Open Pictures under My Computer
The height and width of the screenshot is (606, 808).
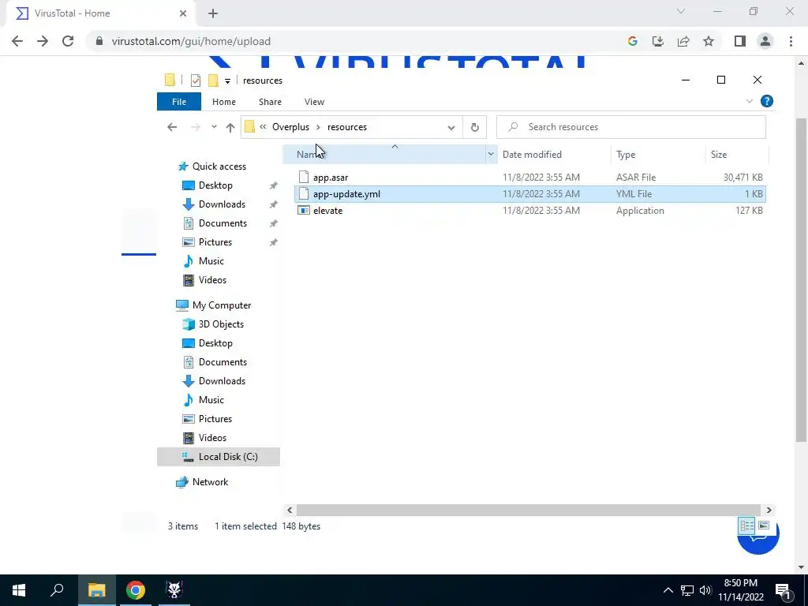tap(215, 419)
